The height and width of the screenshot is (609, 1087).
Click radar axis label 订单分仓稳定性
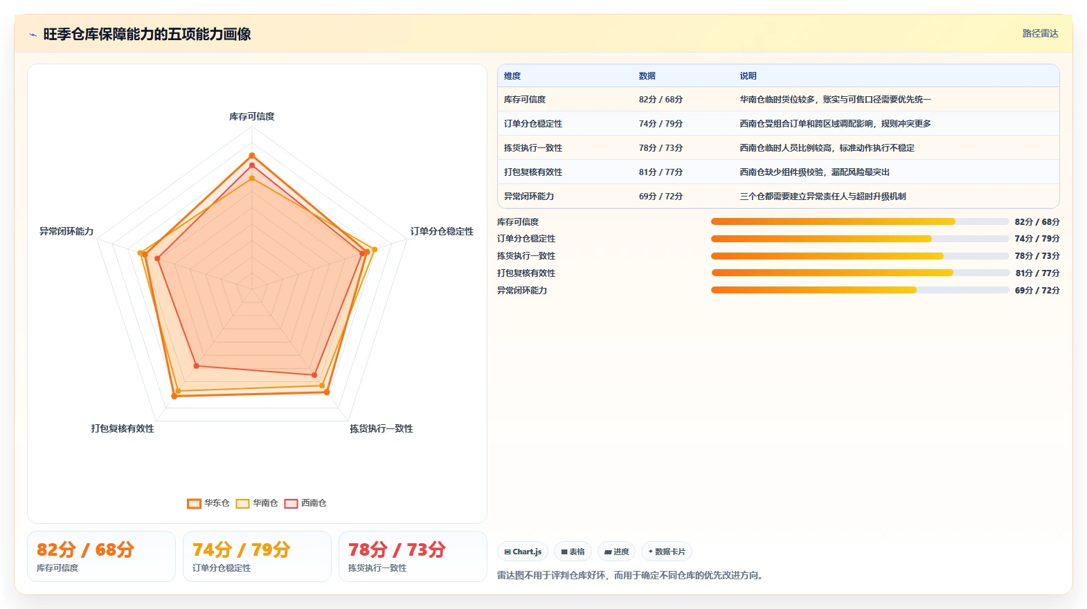pos(442,231)
